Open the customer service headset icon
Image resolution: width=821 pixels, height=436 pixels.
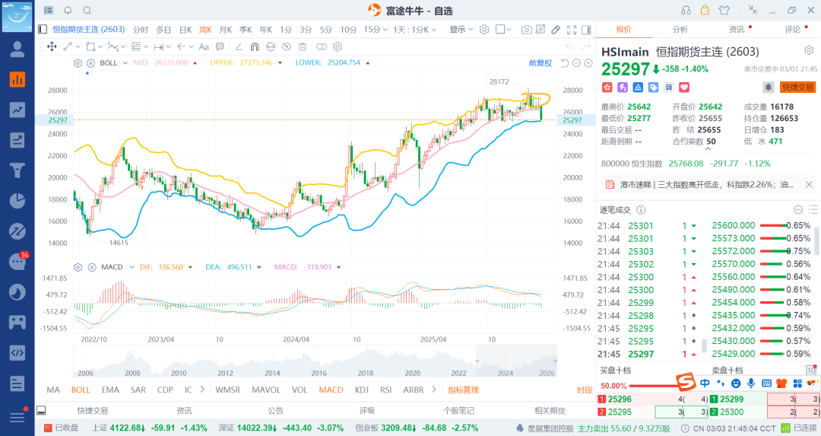[686, 11]
